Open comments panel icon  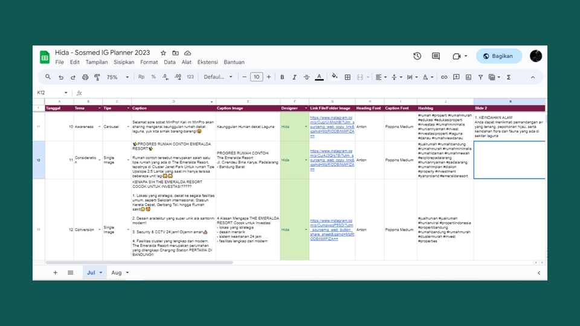[x=436, y=56]
